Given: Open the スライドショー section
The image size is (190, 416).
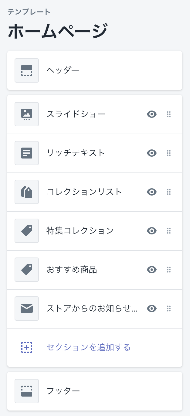Looking at the screenshot, I should [76, 114].
